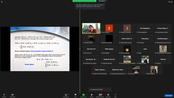Open the Apps panel
Screen dimensions: 174x98
[x=115, y=95]
